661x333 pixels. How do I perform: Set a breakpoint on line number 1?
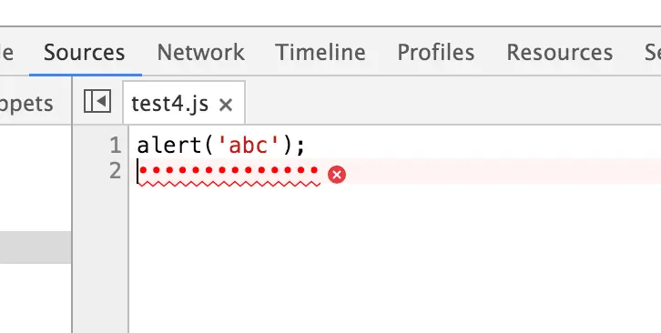[x=115, y=146]
